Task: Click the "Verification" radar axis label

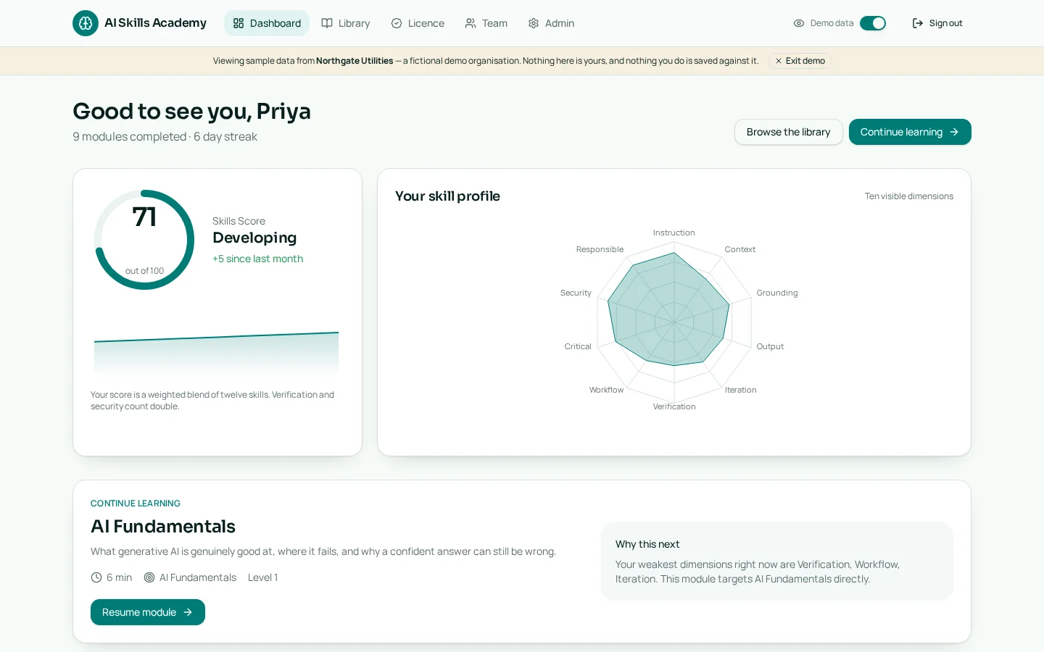Action: click(x=674, y=406)
